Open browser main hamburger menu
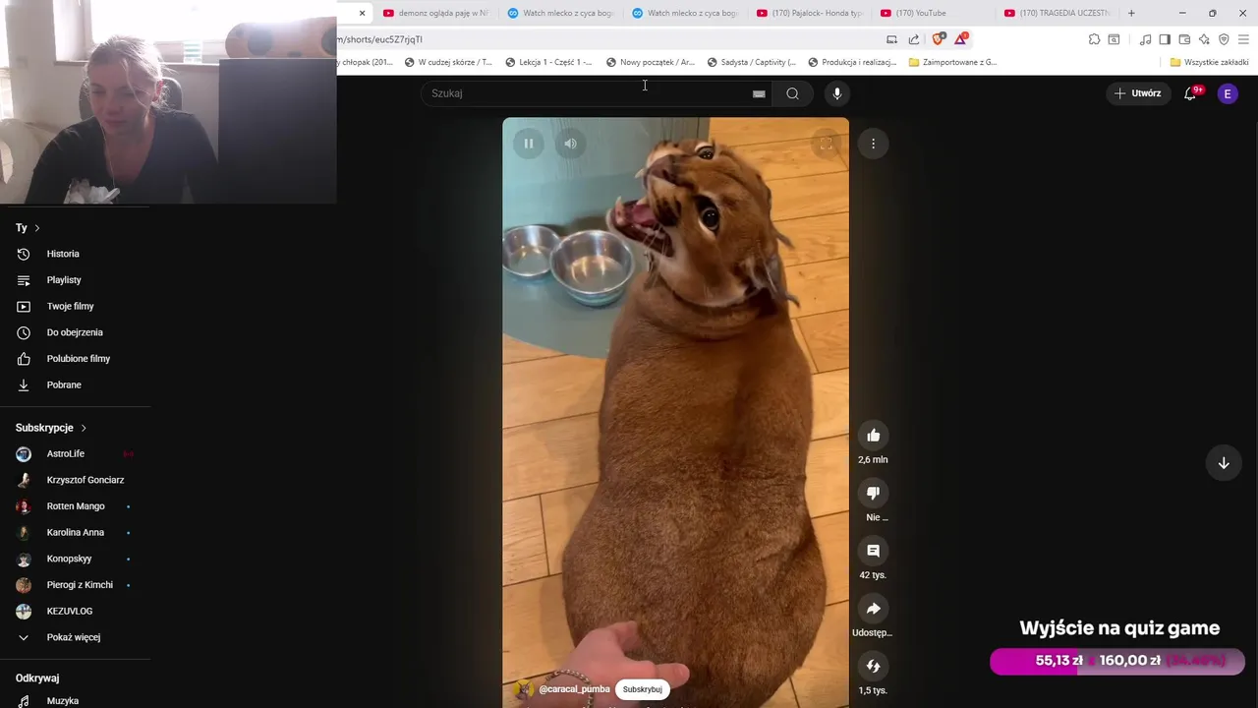 tap(1244, 39)
